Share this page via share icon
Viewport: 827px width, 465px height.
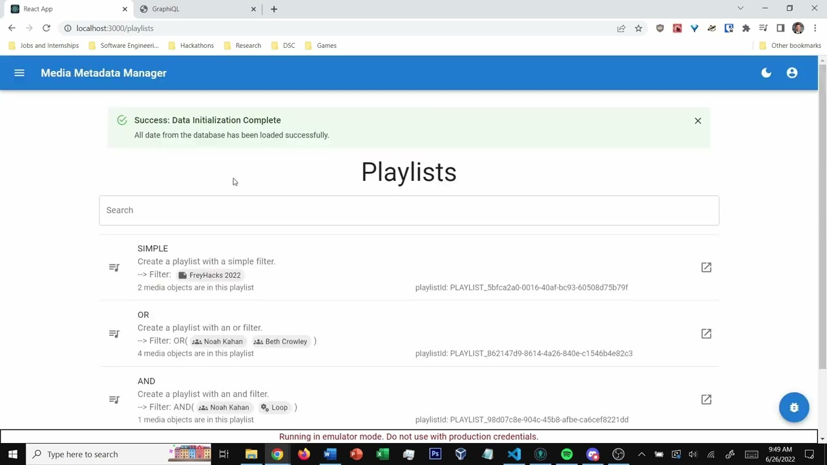coord(621,28)
